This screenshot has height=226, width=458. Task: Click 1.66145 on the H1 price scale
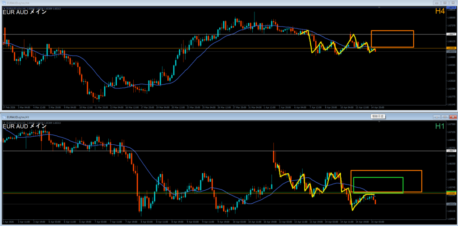(452, 172)
